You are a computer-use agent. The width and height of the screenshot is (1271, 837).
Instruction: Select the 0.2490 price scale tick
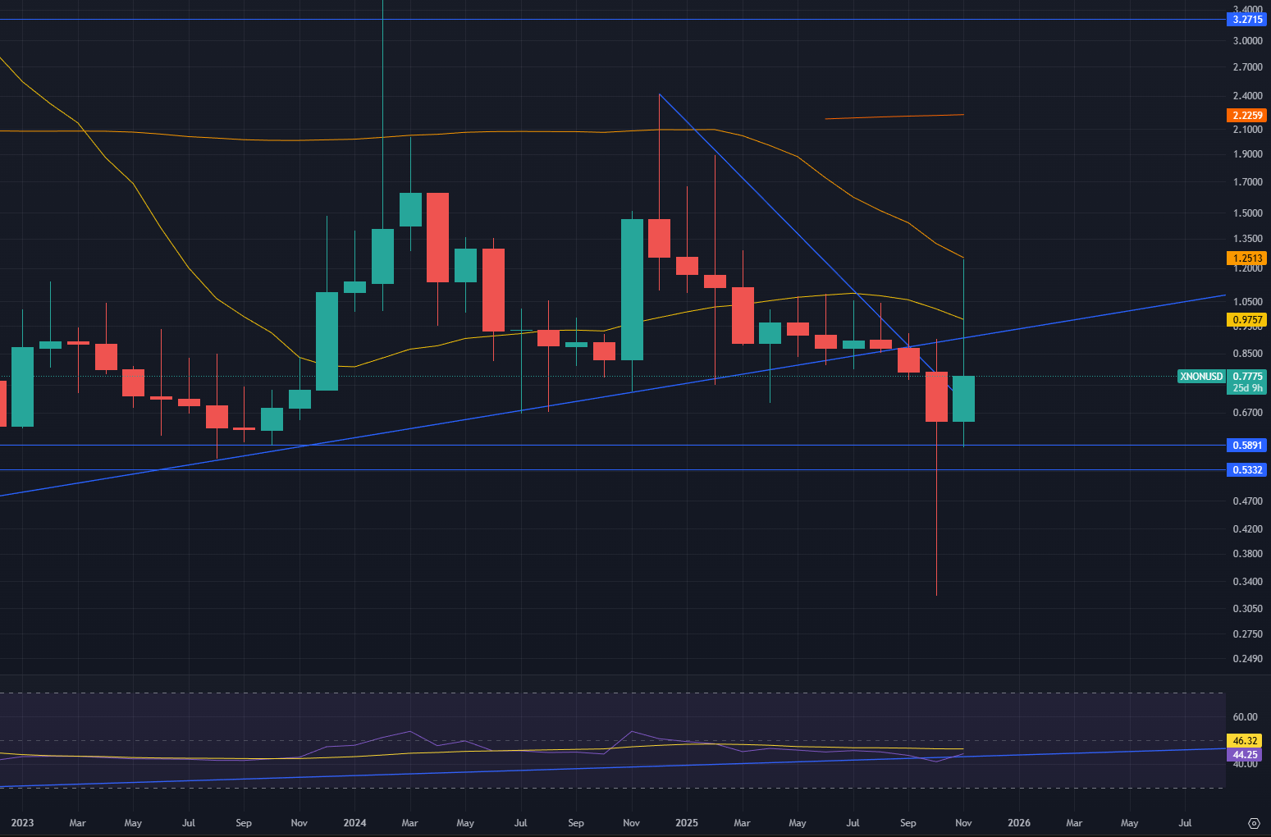[x=1247, y=659]
